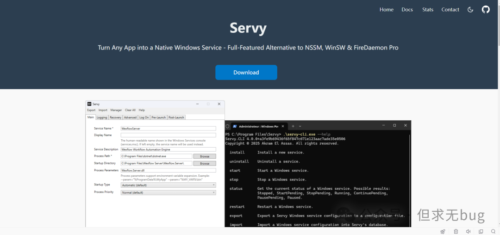Expand the Startup Type dropdown

168,185
